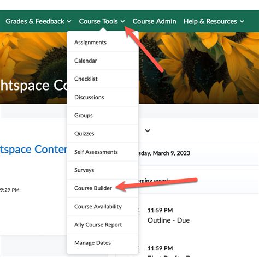Click the sunflower course banner image
The width and height of the screenshot is (259, 257).
coord(198,68)
